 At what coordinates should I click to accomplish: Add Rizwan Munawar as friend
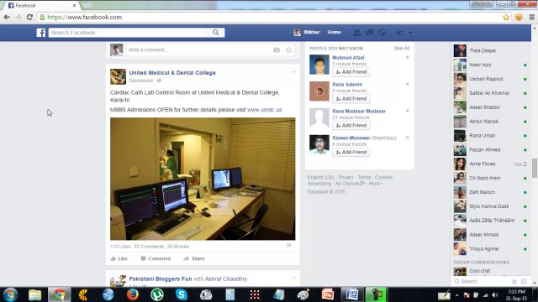(x=351, y=152)
